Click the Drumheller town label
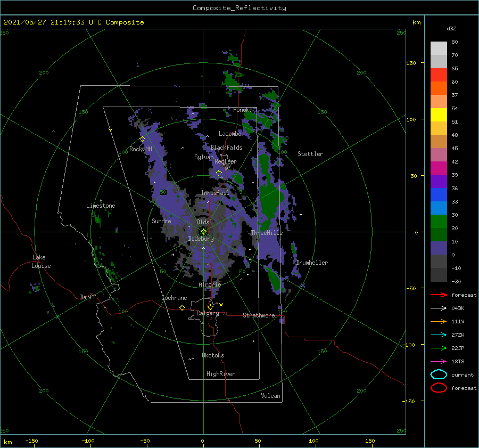 312,263
